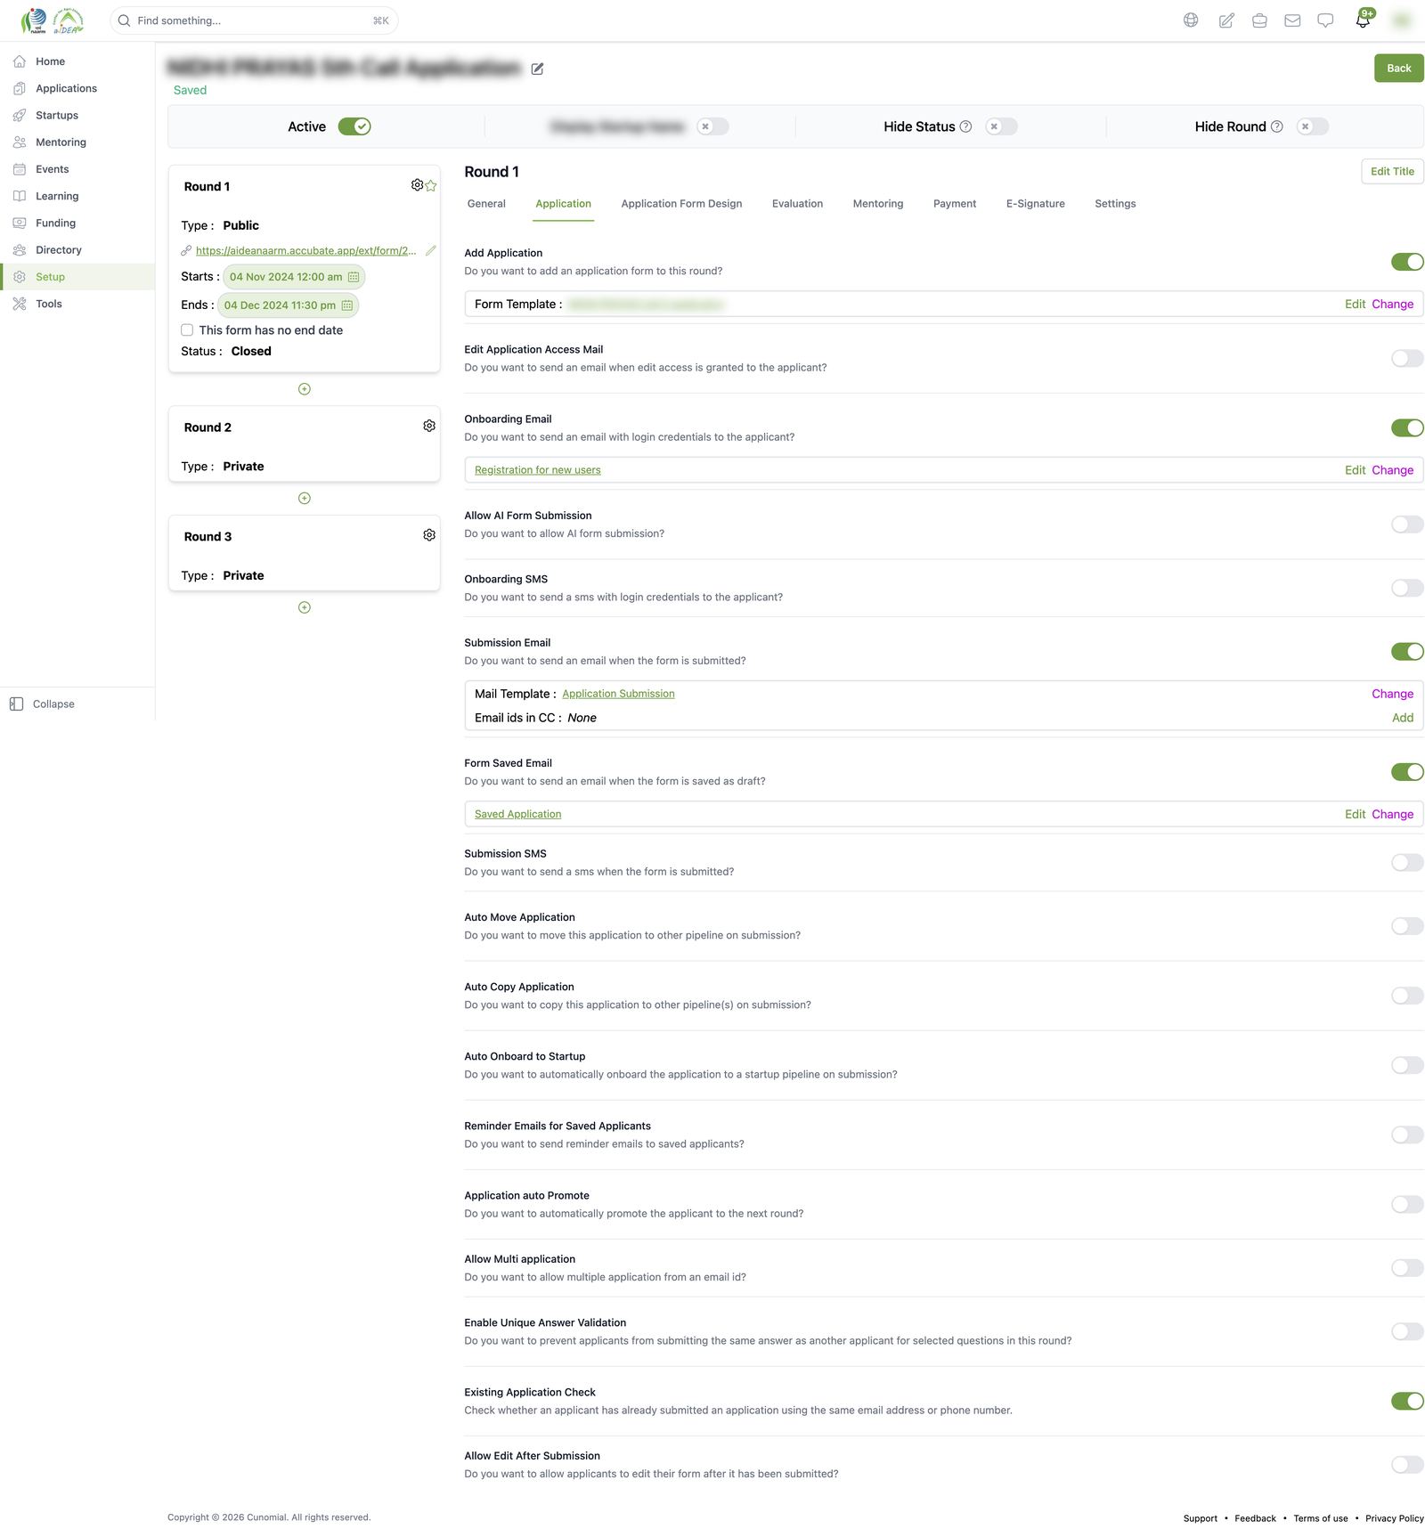This screenshot has width=1425, height=1529.
Task: Click Hide Status help question icon
Action: pyautogui.click(x=965, y=126)
